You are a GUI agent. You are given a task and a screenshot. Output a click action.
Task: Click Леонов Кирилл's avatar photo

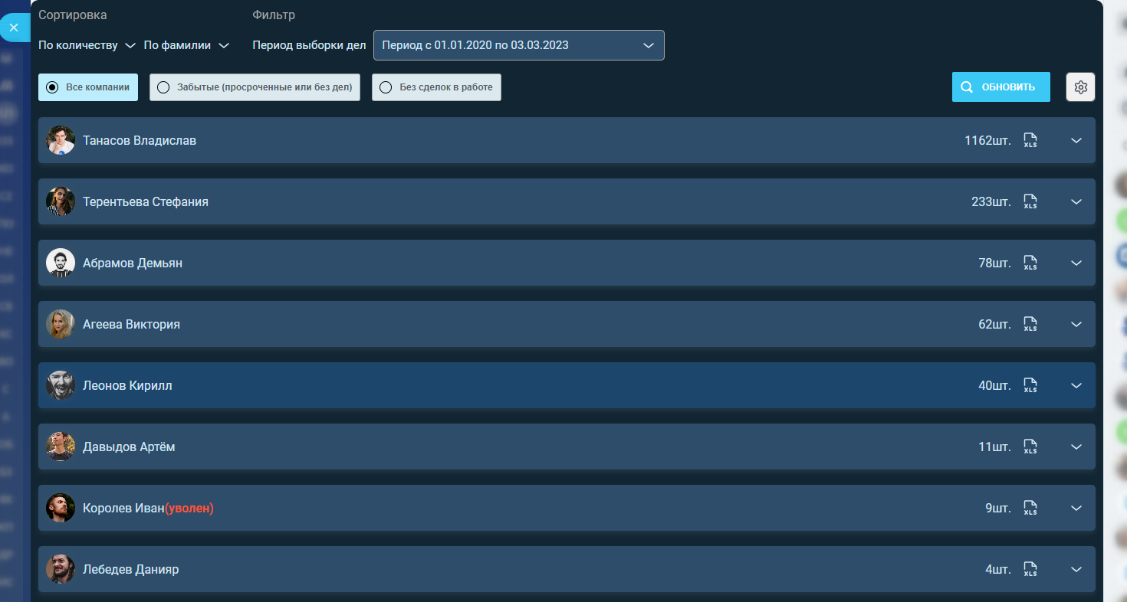tap(61, 385)
